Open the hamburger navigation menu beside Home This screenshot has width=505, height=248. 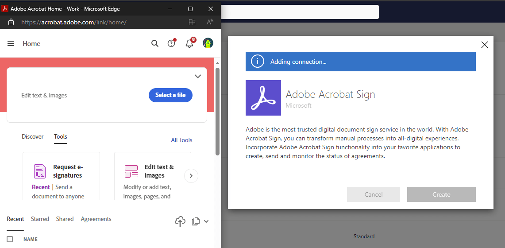coord(11,43)
